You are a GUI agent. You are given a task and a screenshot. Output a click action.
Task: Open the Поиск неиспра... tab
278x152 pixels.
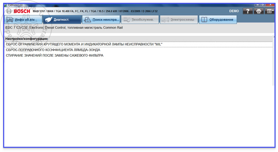(x=101, y=19)
